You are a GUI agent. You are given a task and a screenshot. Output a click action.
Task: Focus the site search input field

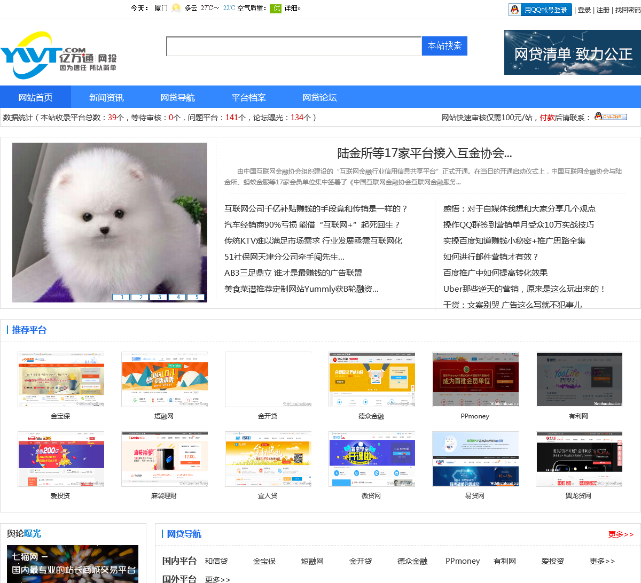coord(294,46)
